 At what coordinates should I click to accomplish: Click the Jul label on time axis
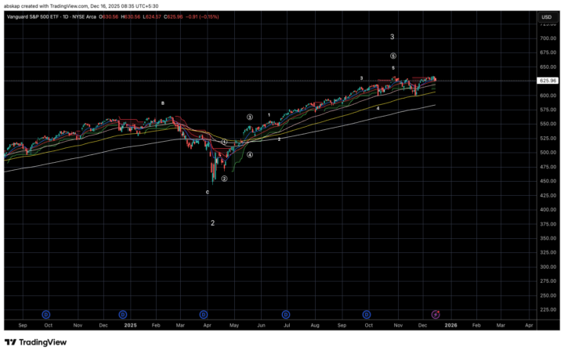tap(287, 325)
